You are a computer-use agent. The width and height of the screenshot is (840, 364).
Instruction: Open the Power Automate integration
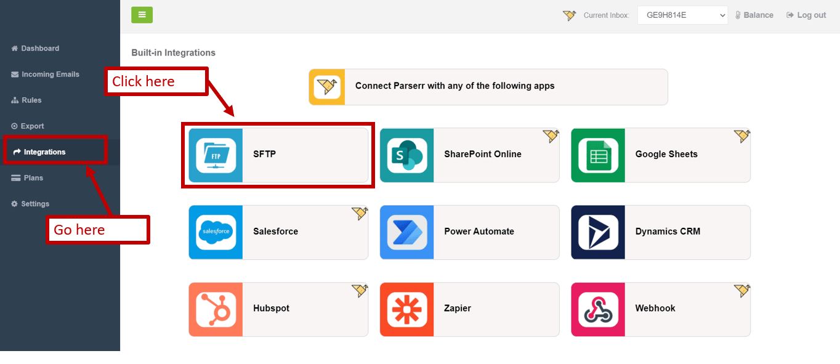(x=469, y=232)
